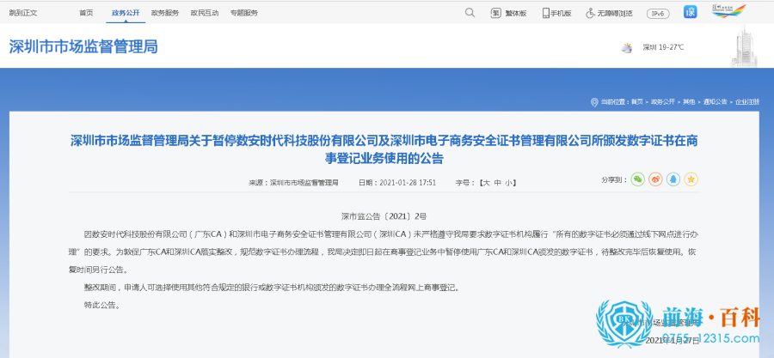Click the source 来源 text
774x358 pixels.
click(x=293, y=183)
